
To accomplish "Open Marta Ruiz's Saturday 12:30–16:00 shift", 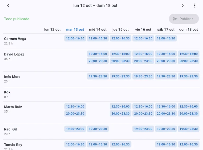I will [x=166, y=107].
